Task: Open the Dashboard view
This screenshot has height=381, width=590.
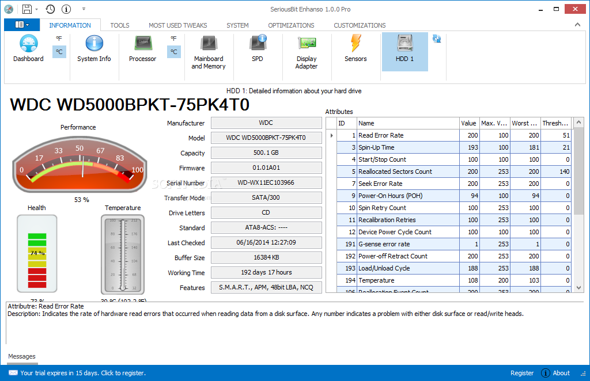Action: (29, 48)
